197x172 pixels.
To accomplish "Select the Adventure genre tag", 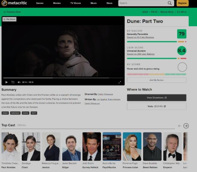I will [x=15, y=113].
